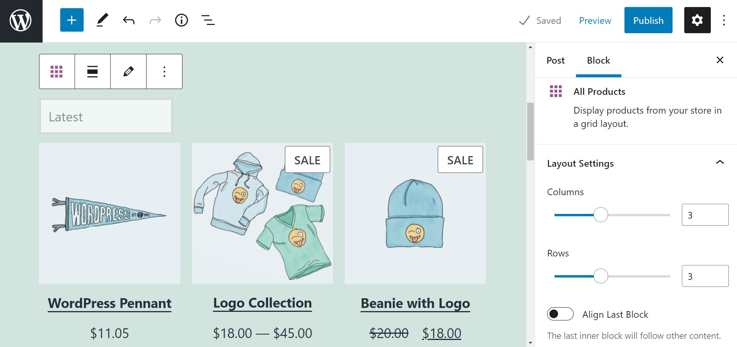Click the Preview link
The image size is (737, 347).
595,20
